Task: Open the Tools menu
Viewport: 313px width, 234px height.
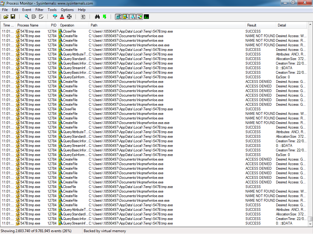Action: coord(52,10)
